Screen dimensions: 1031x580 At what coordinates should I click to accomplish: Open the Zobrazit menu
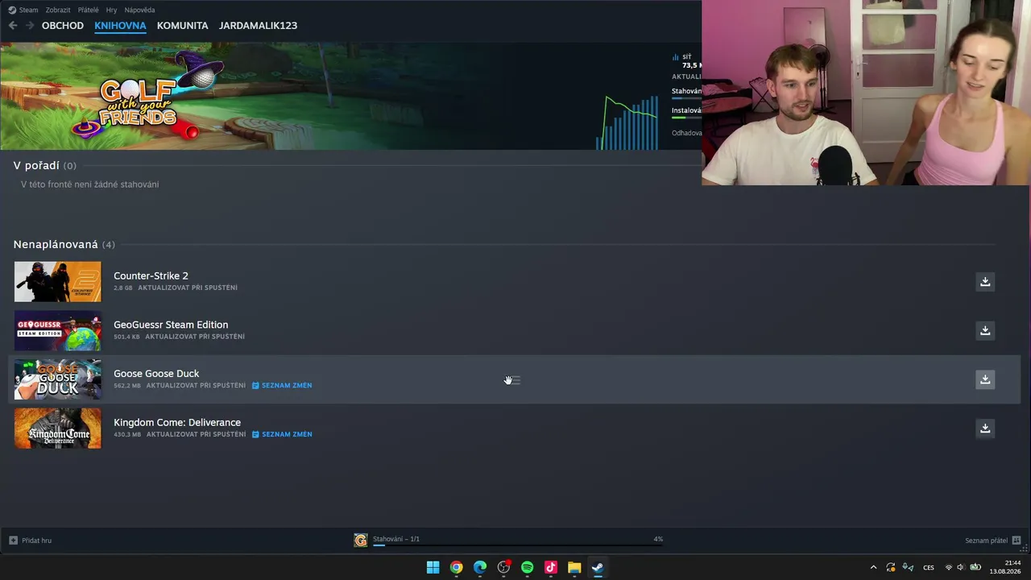(x=57, y=10)
